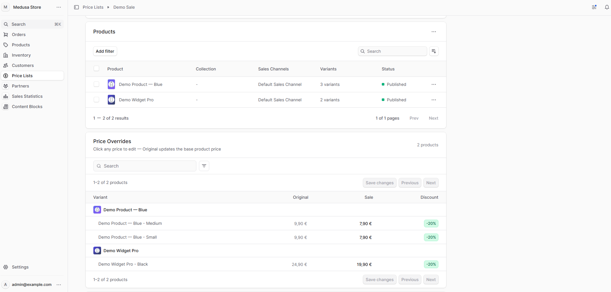Click the Inventory building icon
Image resolution: width=611 pixels, height=292 pixels.
point(6,55)
